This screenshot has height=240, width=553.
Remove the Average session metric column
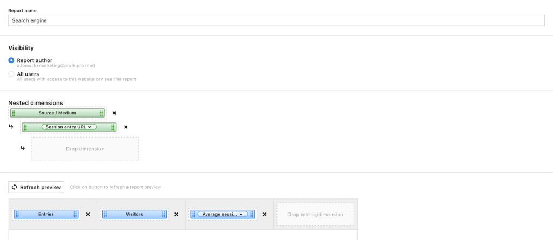(265, 214)
